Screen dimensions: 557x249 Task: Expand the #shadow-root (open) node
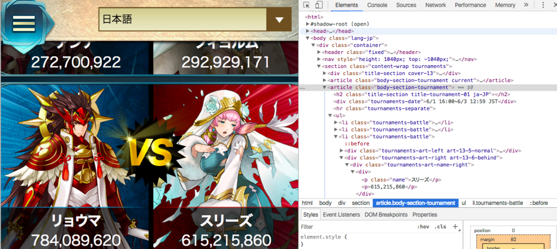(308, 24)
